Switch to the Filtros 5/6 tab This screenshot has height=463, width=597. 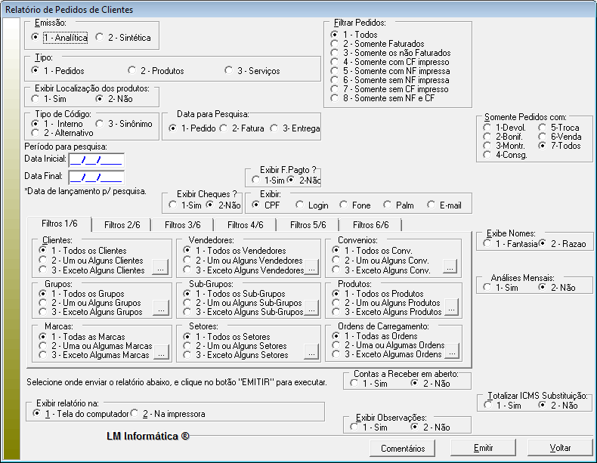coord(308,224)
